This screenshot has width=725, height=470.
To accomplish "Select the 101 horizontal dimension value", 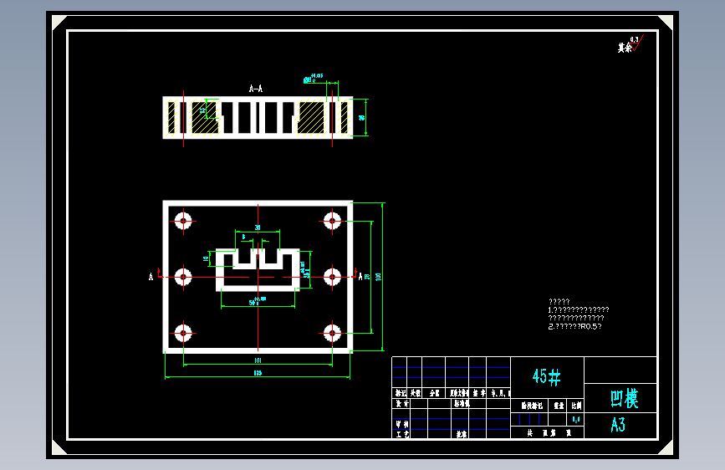I will point(258,360).
